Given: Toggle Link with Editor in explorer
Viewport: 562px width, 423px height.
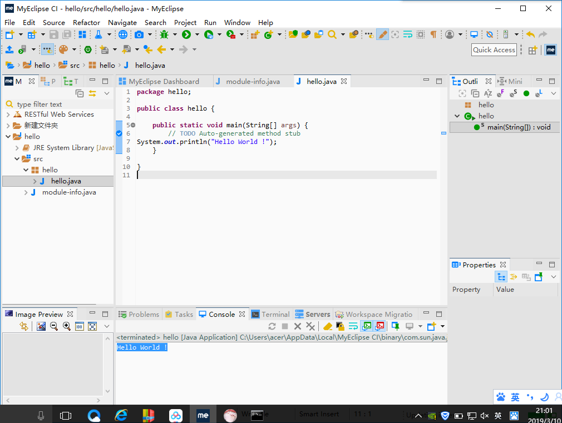Looking at the screenshot, I should tap(92, 93).
